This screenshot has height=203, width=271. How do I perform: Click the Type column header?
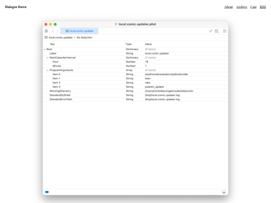128,44
